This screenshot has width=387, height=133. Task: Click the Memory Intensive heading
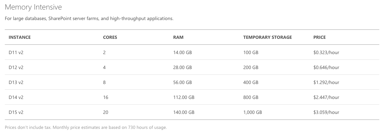coord(33,7)
